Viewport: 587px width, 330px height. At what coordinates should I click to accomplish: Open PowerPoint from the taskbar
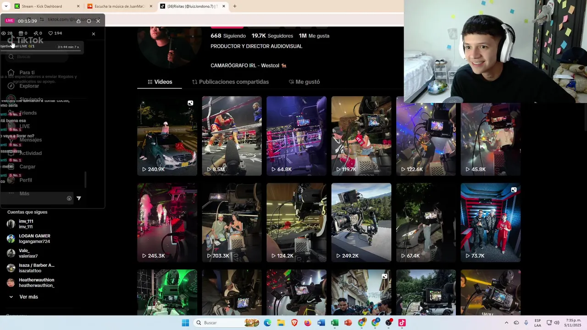tap(348, 323)
